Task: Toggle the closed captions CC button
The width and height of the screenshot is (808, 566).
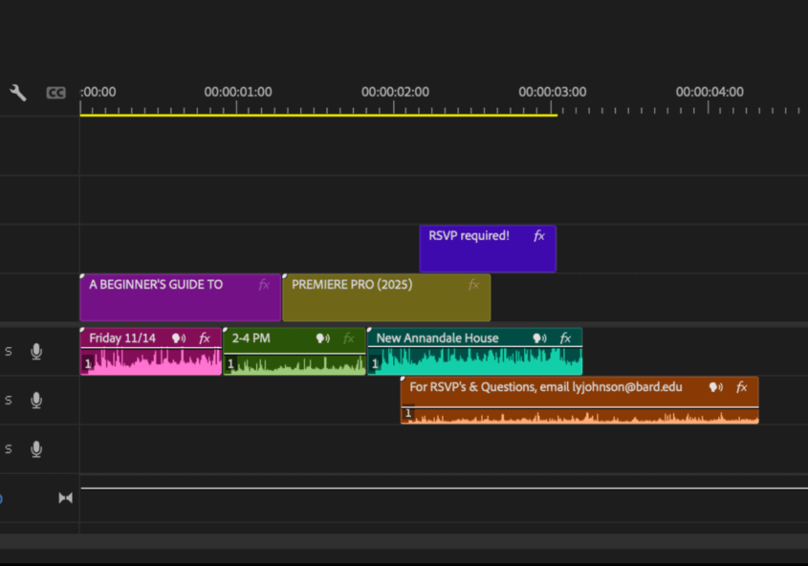Action: [x=56, y=93]
